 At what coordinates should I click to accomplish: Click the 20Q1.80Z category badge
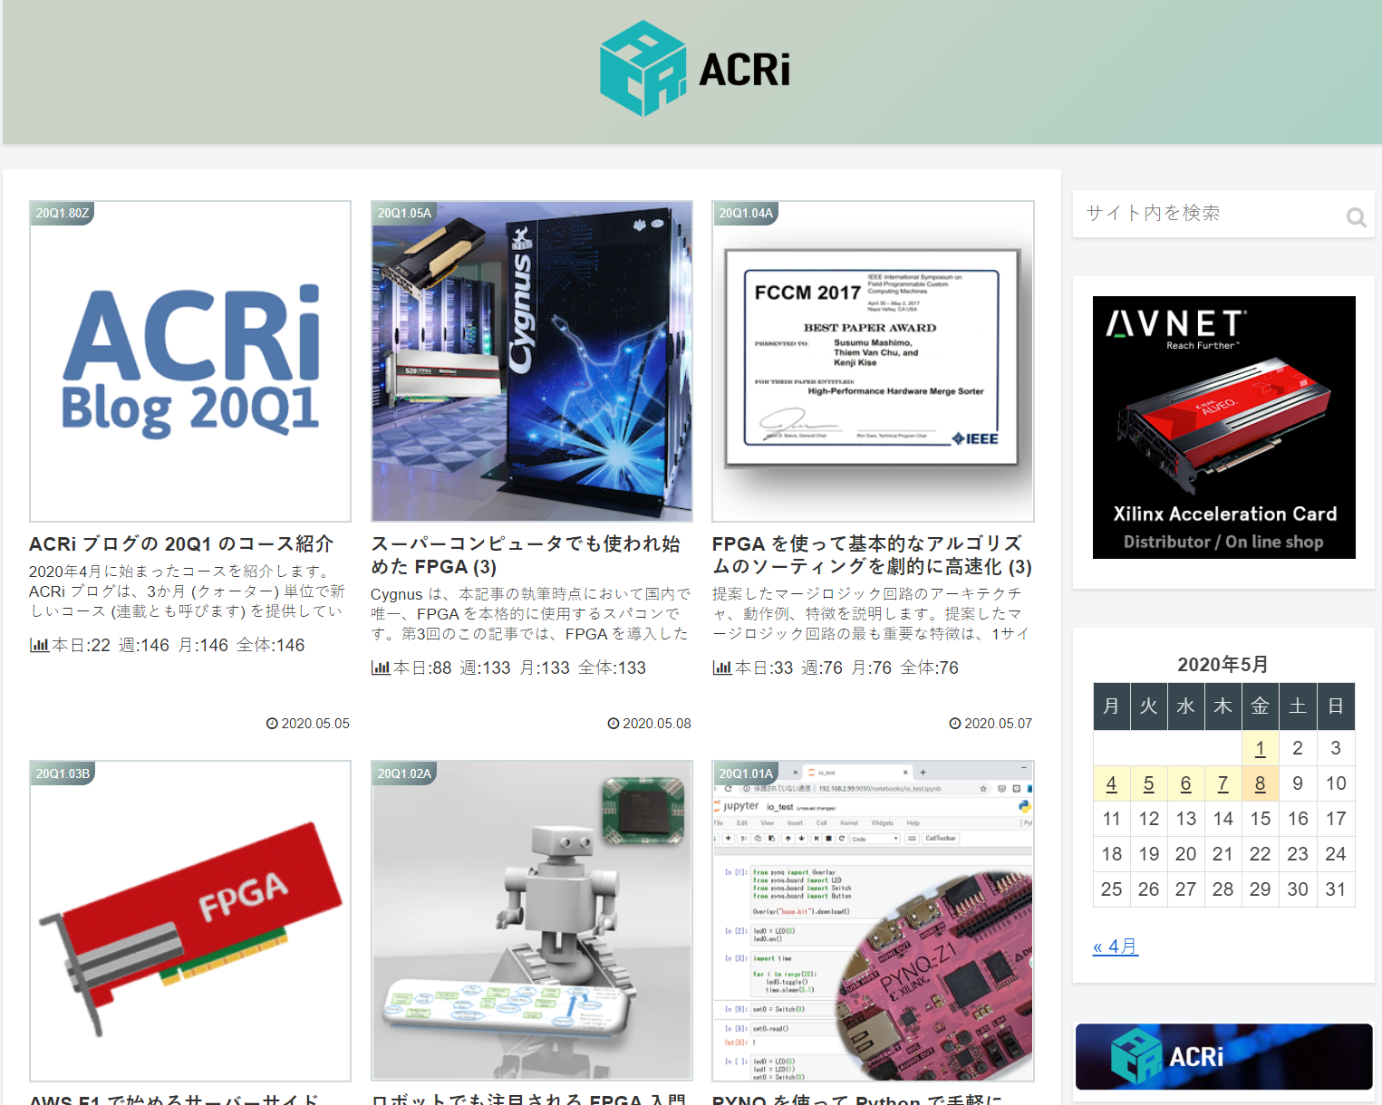point(62,213)
